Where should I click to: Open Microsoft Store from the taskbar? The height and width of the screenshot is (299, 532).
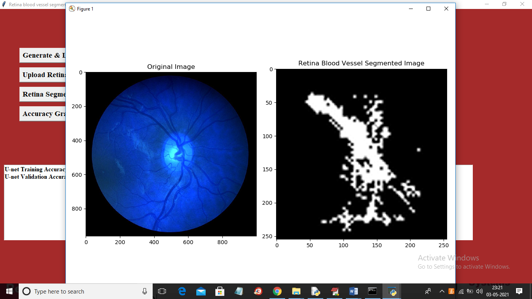point(220,291)
